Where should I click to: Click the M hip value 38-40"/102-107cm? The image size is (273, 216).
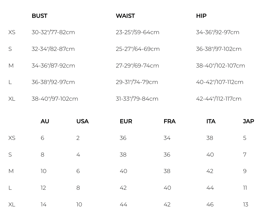pos(220,66)
